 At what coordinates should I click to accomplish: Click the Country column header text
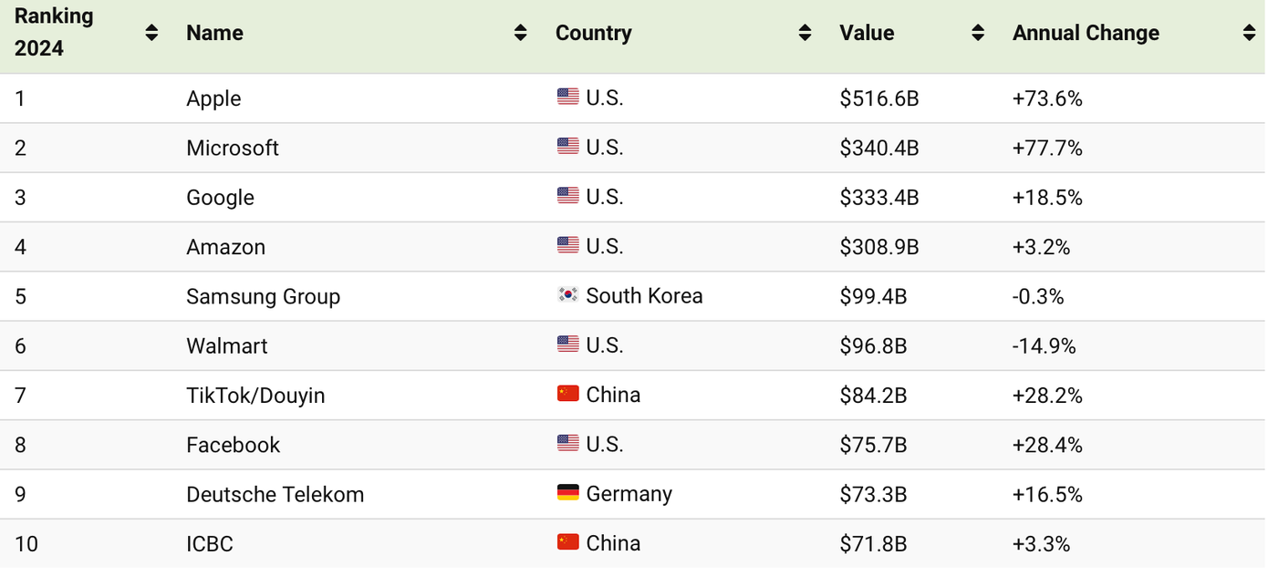(x=593, y=33)
